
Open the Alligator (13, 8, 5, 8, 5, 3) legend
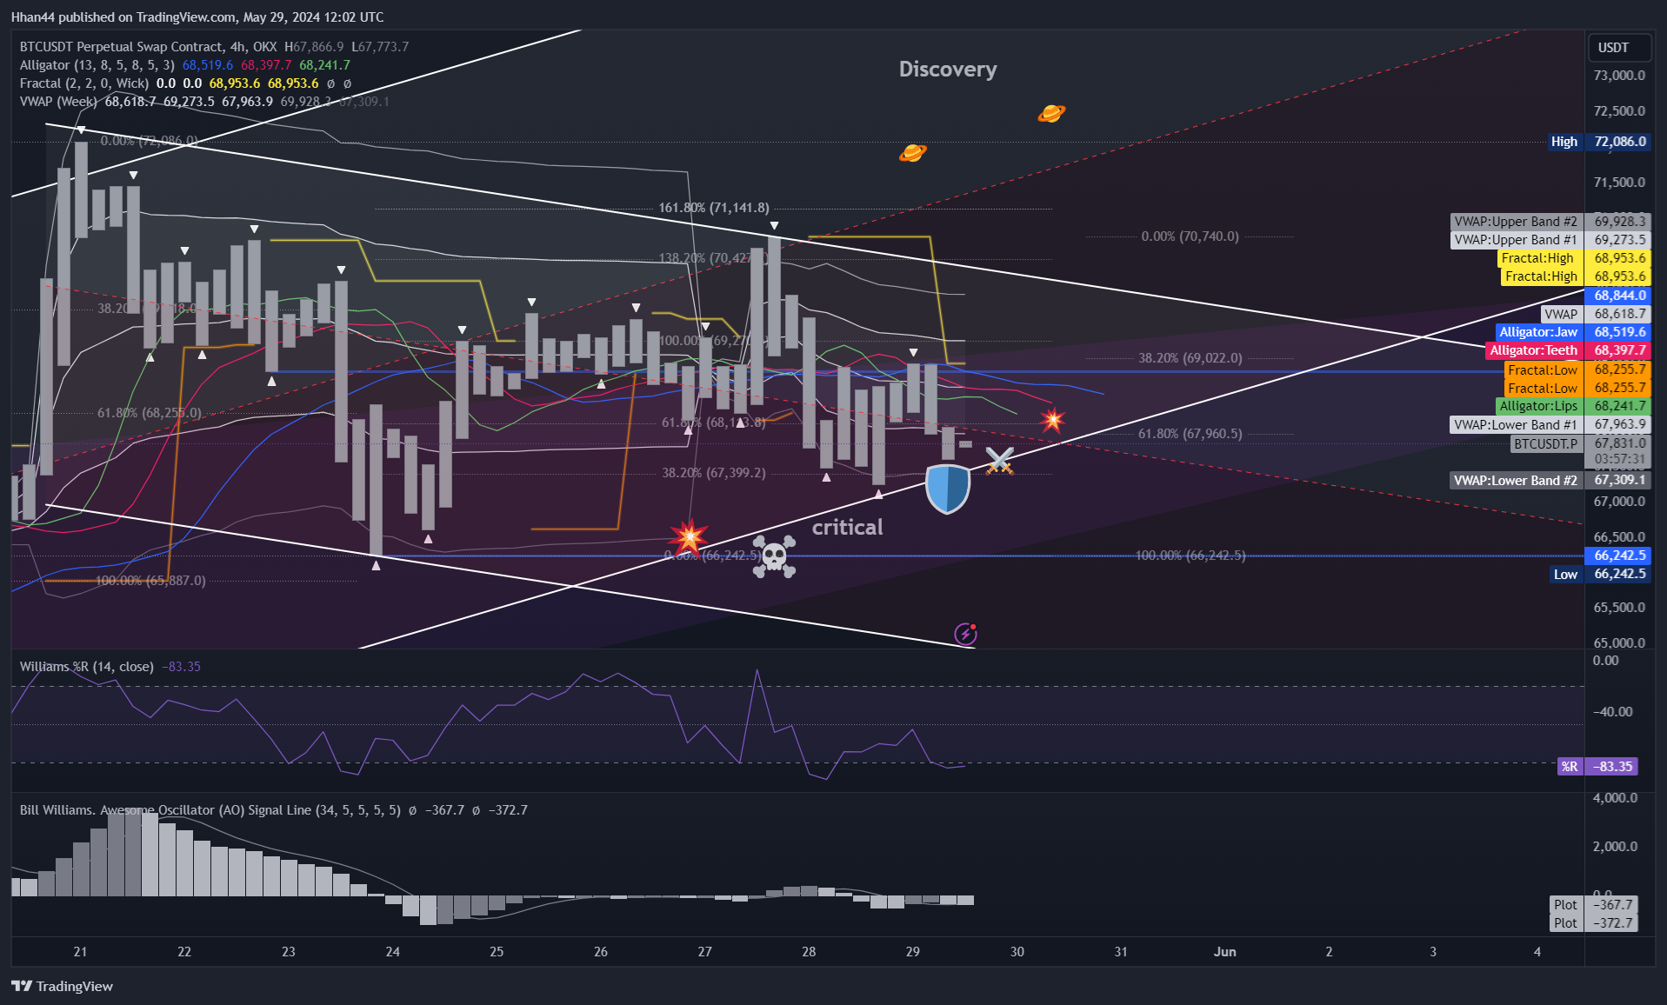tap(97, 65)
